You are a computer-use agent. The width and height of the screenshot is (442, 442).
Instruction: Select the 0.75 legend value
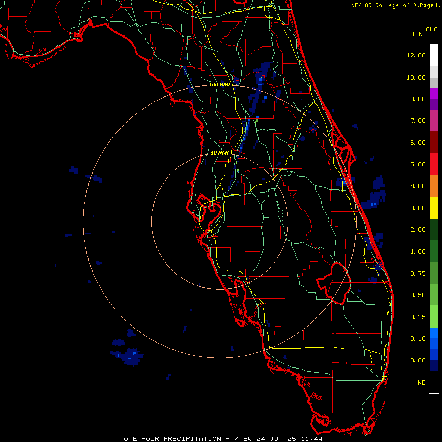418,274
